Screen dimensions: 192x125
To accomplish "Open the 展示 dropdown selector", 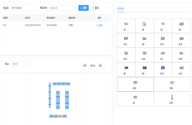I will (x=21, y=64).
